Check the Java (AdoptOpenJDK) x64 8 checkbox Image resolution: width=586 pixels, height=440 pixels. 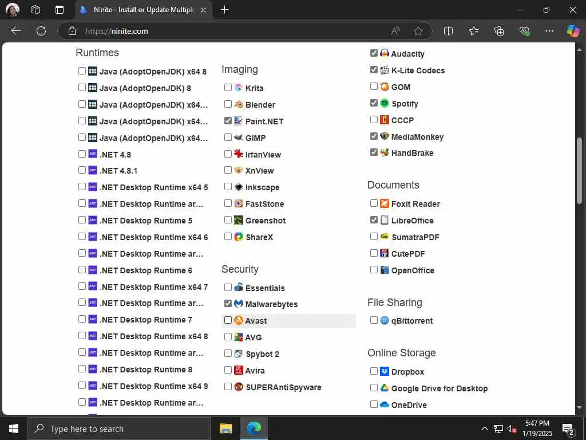pos(82,70)
